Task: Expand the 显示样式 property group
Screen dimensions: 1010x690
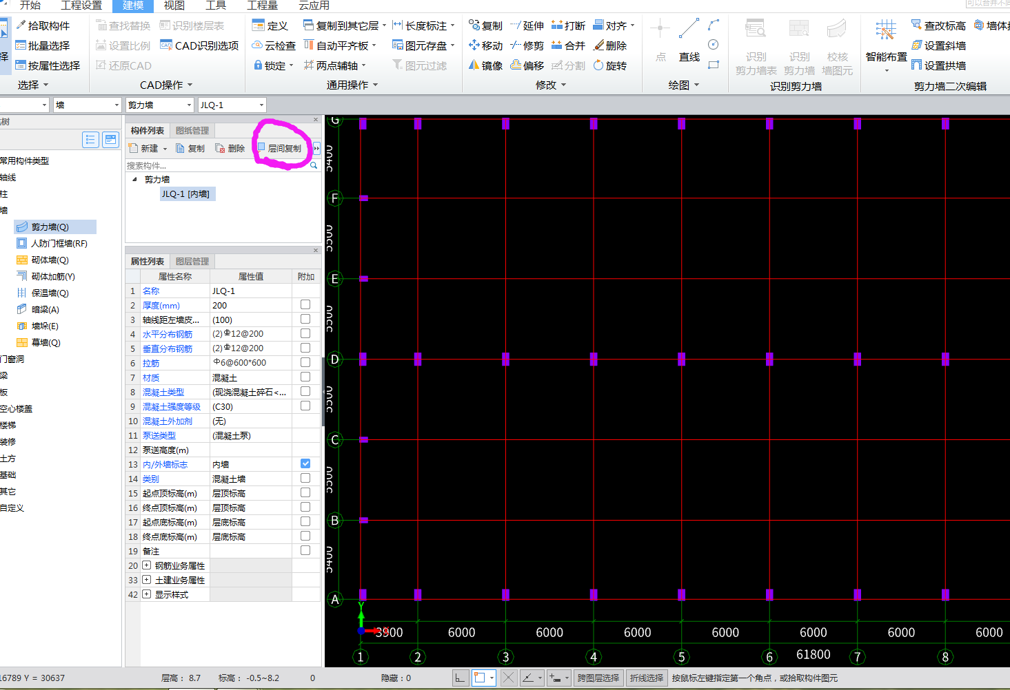Action: [147, 594]
